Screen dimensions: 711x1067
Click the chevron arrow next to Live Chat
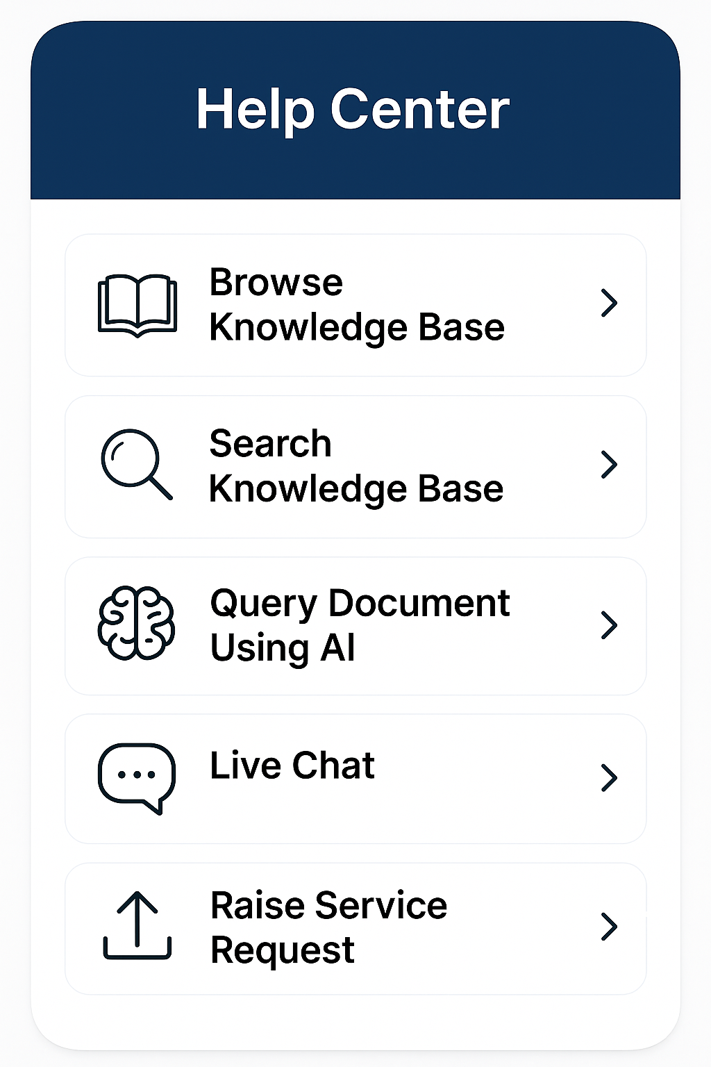click(609, 777)
